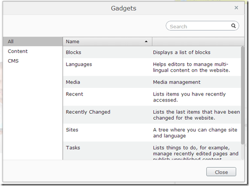
Task: Click the empty description column header
Action: pyautogui.click(x=198, y=41)
